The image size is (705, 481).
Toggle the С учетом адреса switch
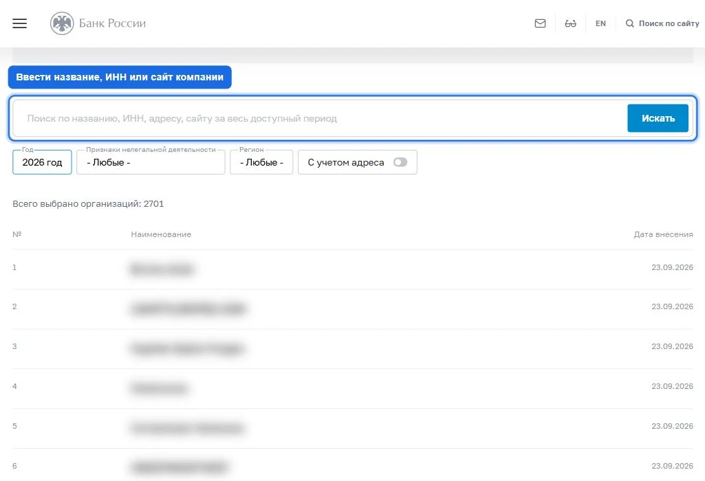(x=400, y=162)
